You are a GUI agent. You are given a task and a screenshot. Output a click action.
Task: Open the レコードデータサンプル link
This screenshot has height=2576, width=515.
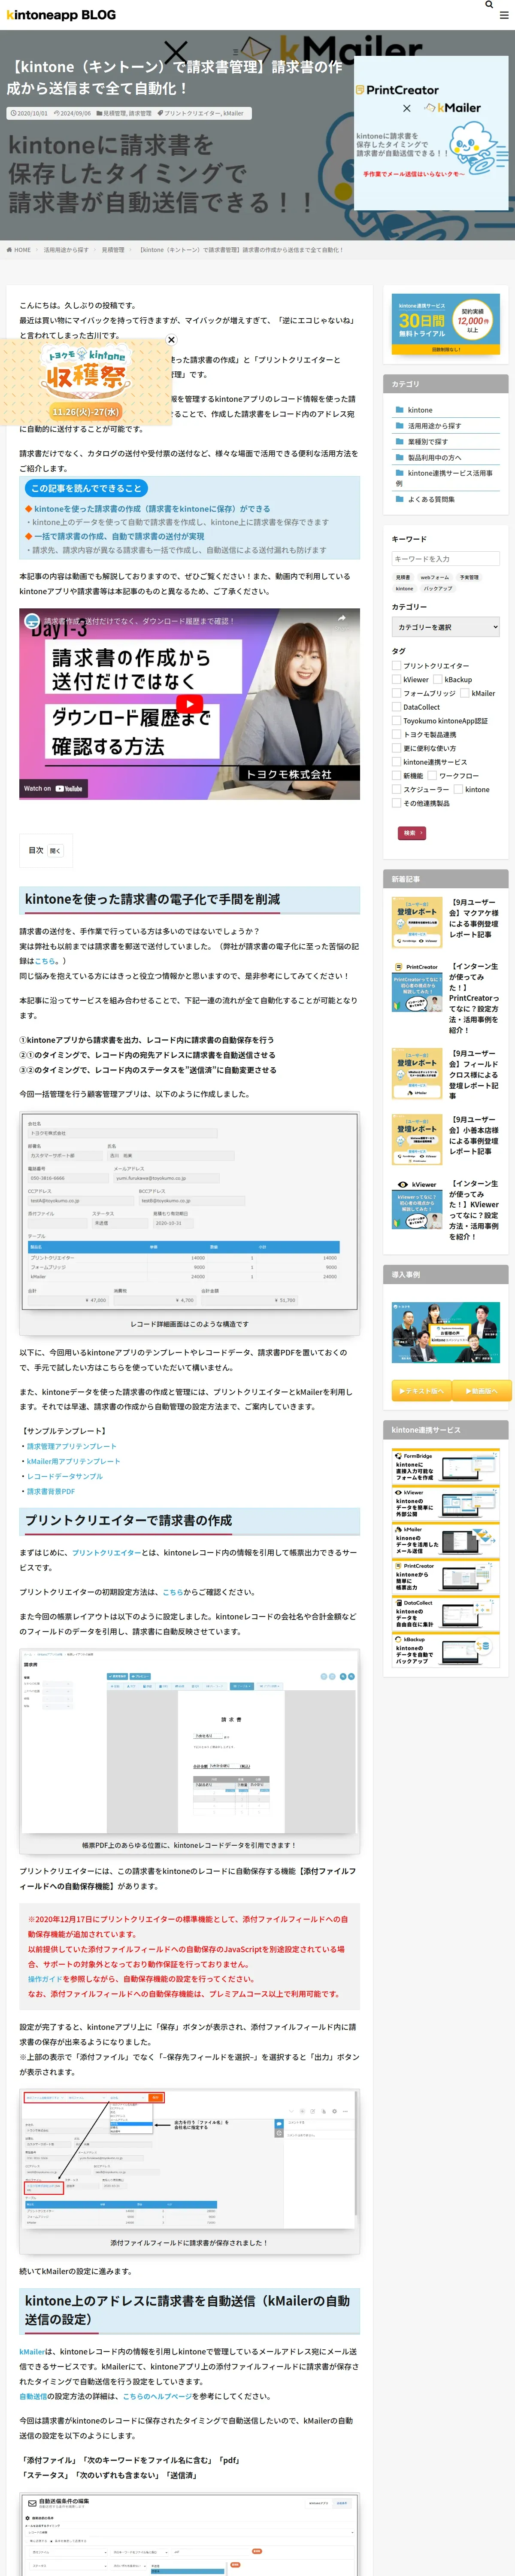[x=65, y=1476]
